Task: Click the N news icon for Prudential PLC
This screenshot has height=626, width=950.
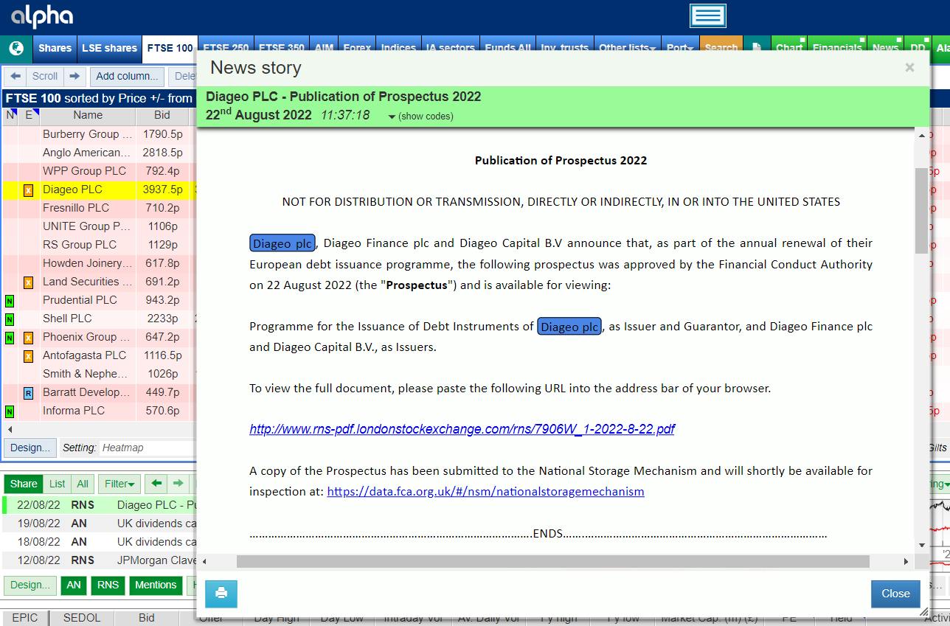Action: [10, 301]
